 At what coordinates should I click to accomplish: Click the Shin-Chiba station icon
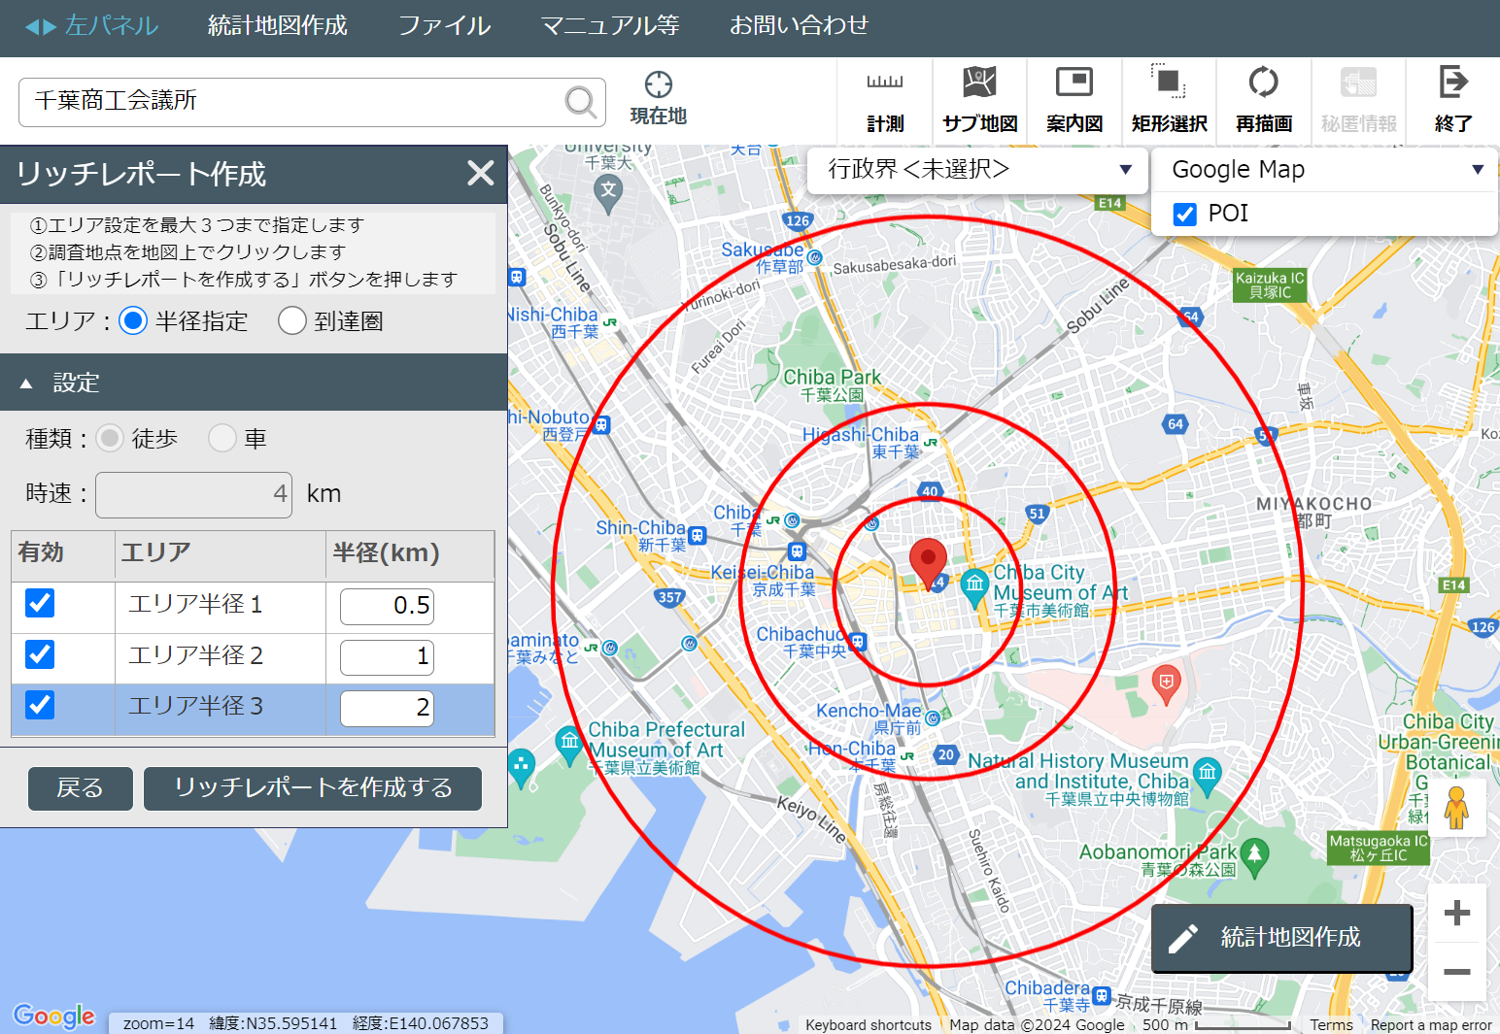pyautogui.click(x=697, y=535)
